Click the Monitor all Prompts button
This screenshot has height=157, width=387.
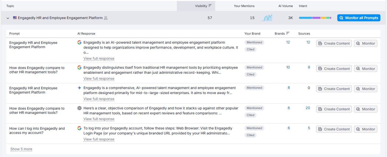tap(359, 18)
